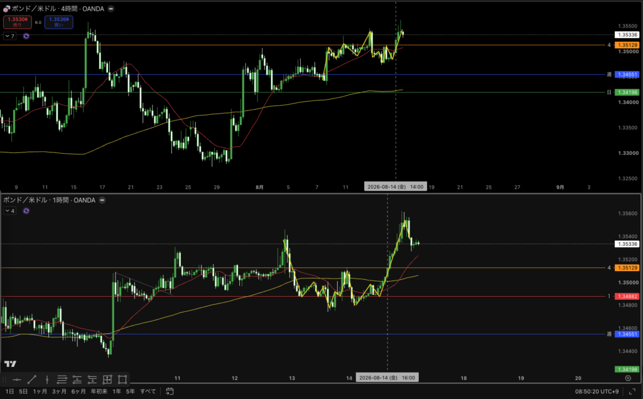Set the time range to 年初来

pyautogui.click(x=99, y=391)
